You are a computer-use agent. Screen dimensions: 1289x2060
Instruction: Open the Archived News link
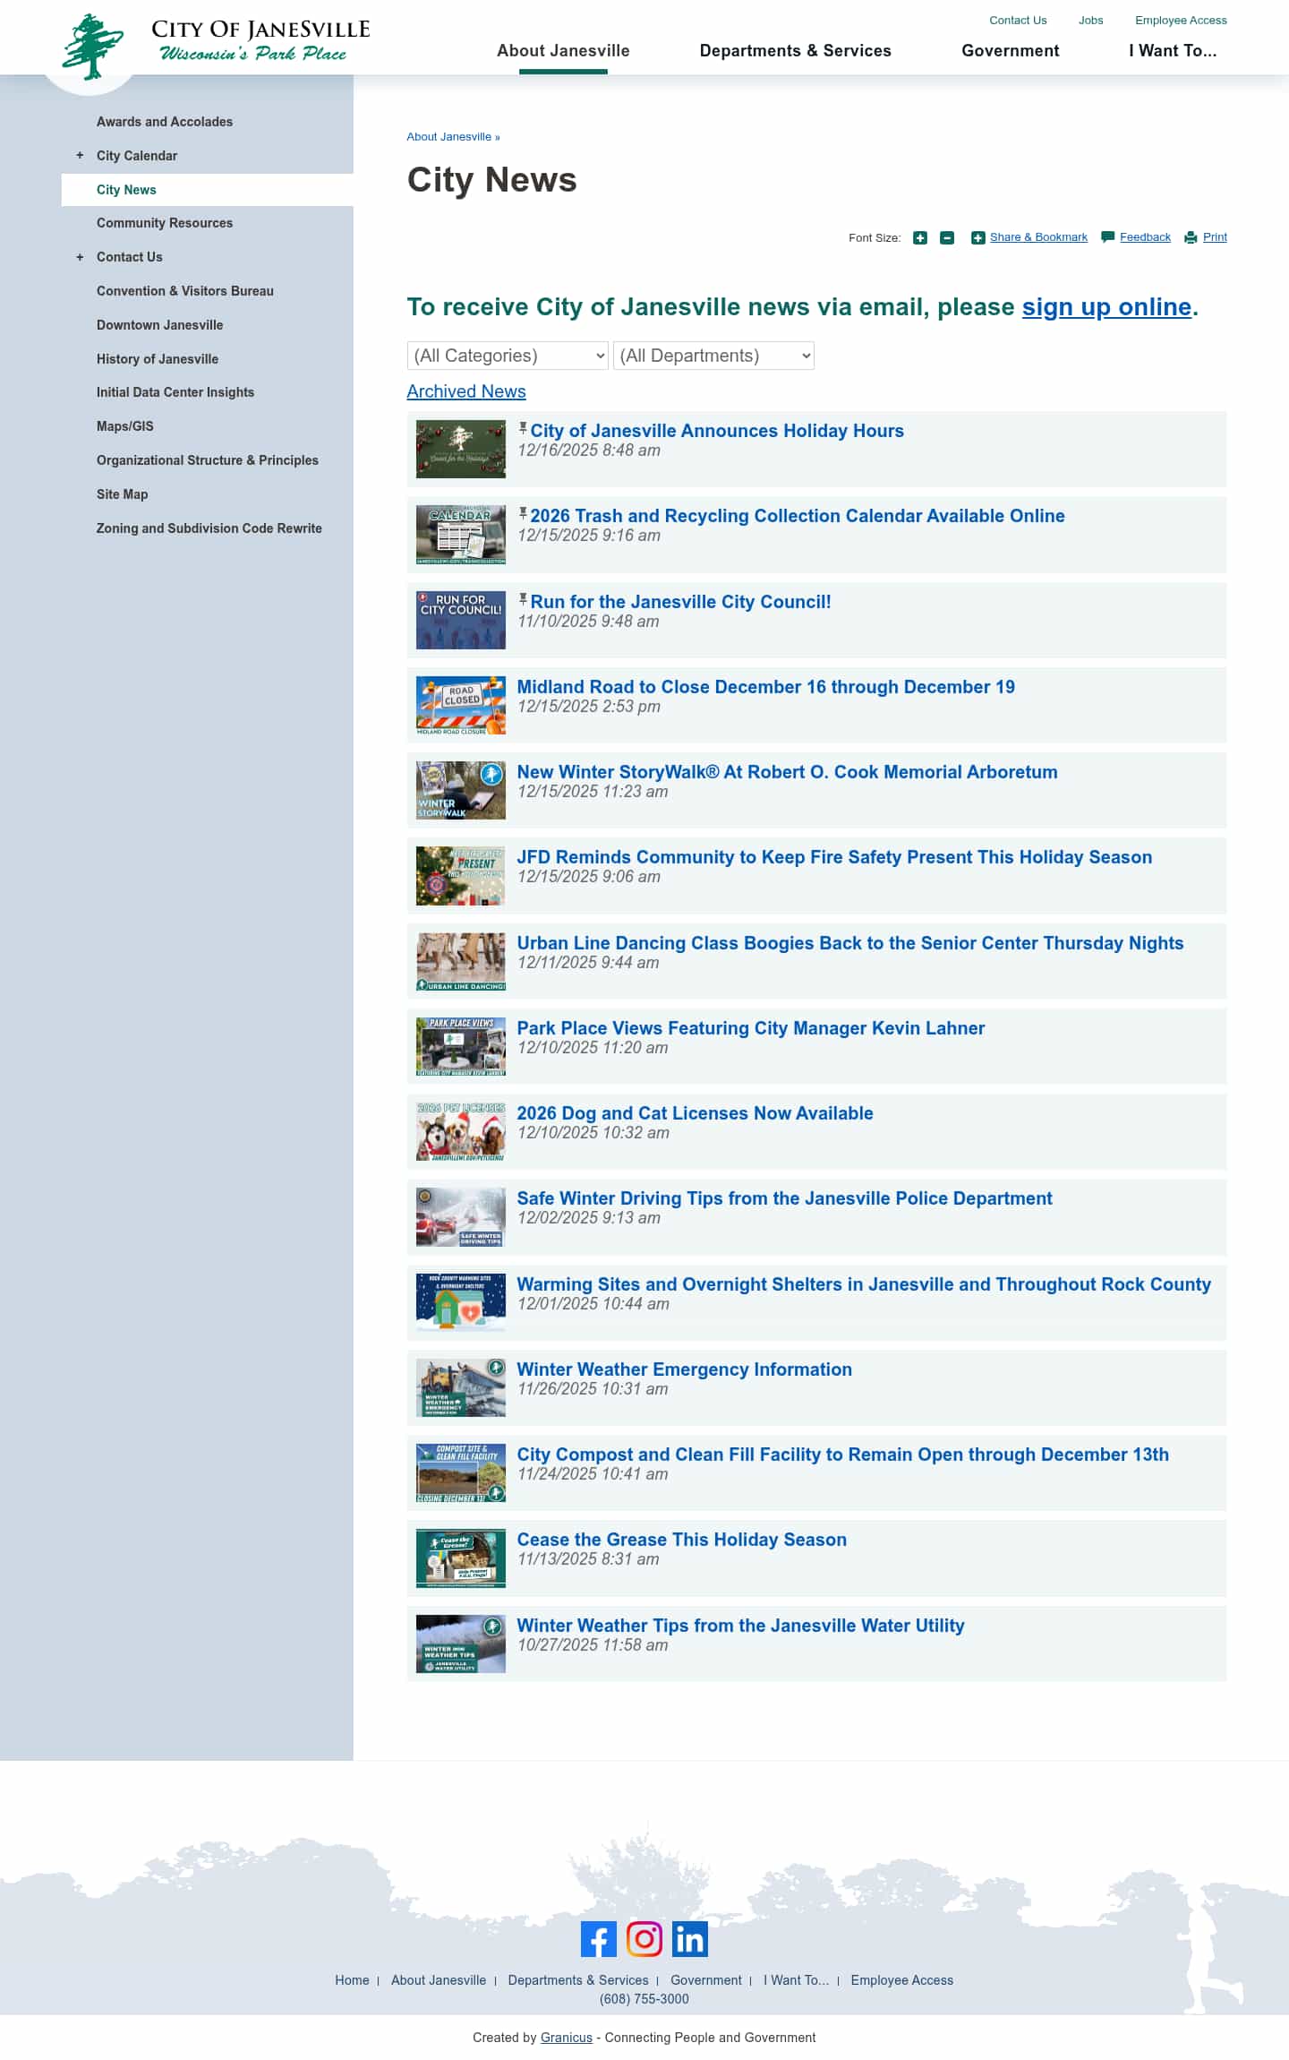(466, 391)
